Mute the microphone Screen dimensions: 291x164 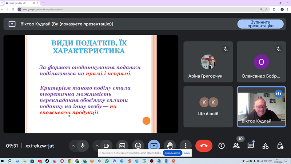(x=83, y=145)
